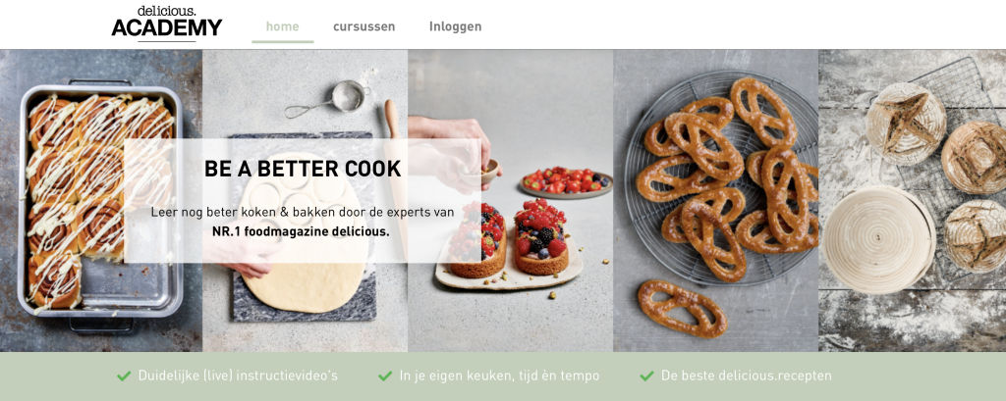1006x401 pixels.
Task: Click the NR.1 foodmagazine delicious. text
Action: coord(301,231)
